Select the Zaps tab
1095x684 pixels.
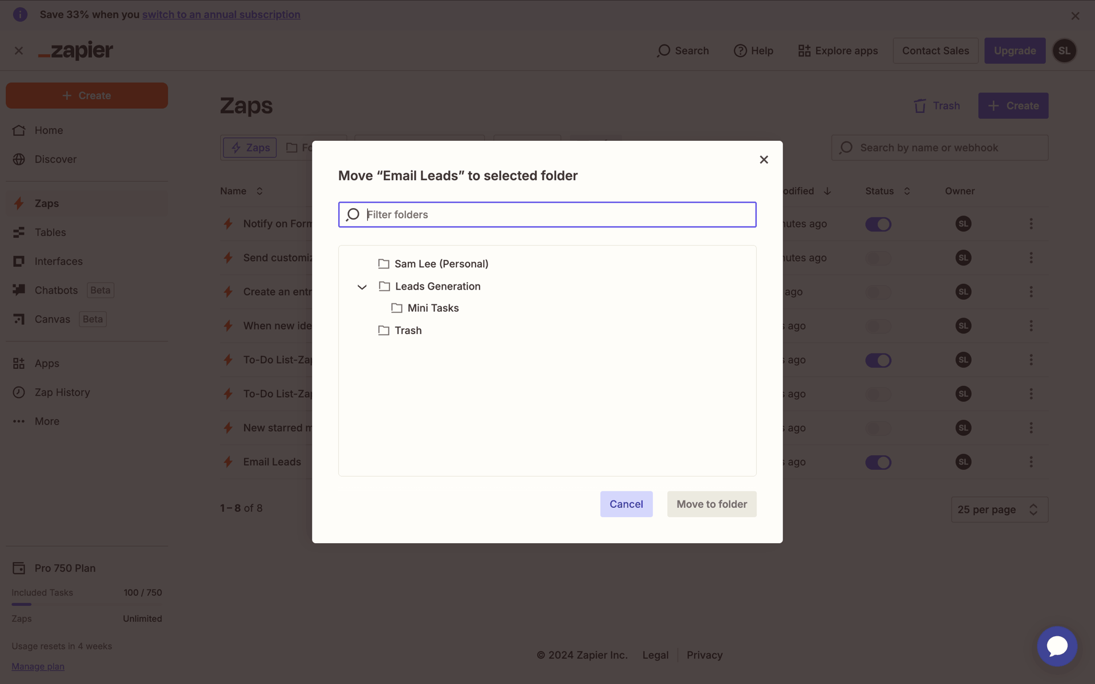(250, 148)
